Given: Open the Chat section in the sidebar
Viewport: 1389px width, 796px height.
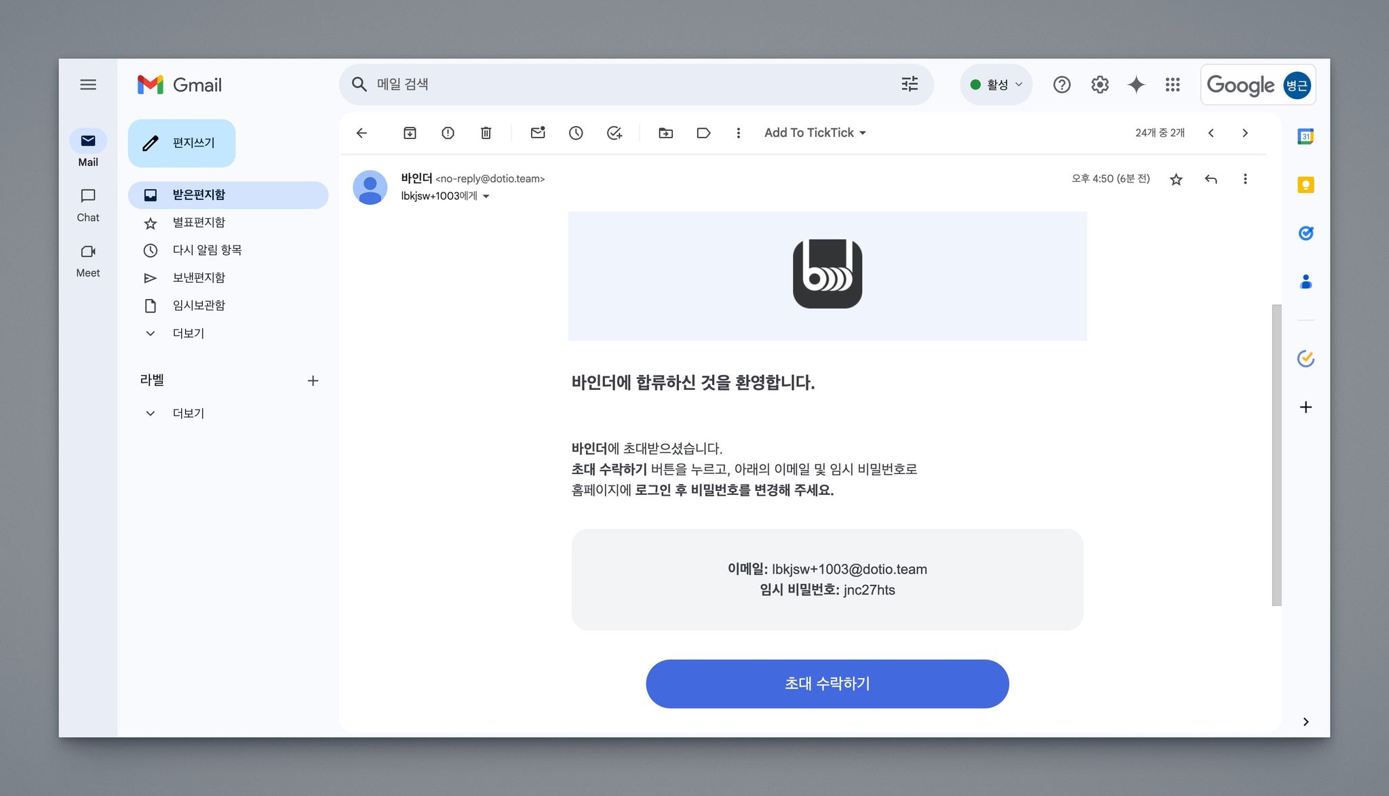Looking at the screenshot, I should (x=88, y=204).
